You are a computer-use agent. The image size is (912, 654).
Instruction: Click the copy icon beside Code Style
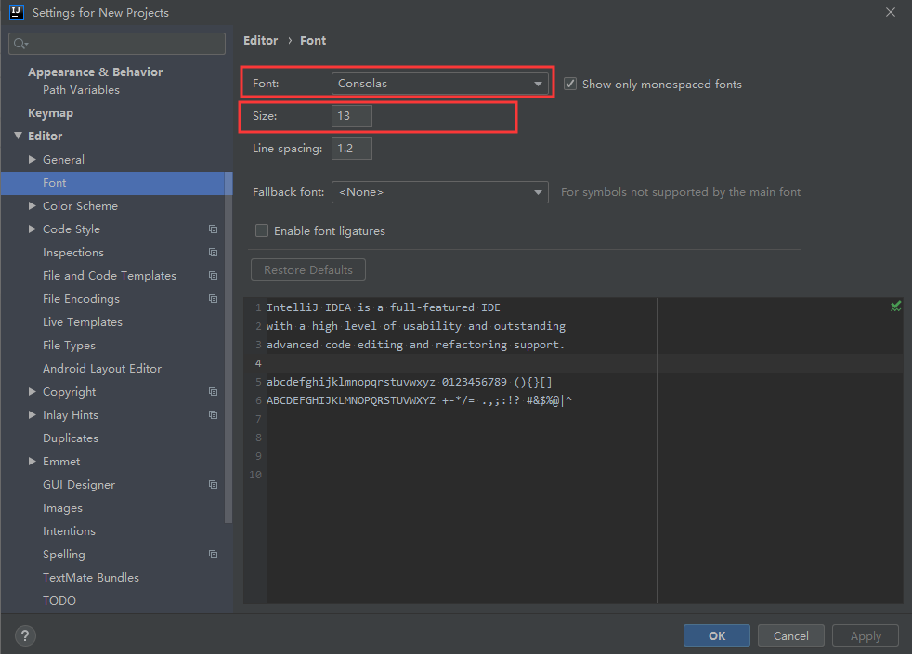click(x=214, y=229)
